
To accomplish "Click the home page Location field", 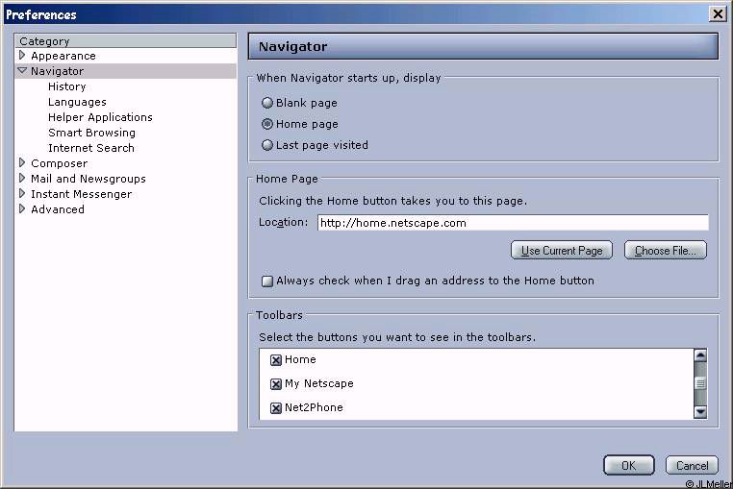I will click(x=513, y=223).
